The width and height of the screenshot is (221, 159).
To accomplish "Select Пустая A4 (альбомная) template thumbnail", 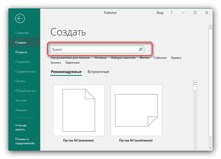I will (x=136, y=110).
